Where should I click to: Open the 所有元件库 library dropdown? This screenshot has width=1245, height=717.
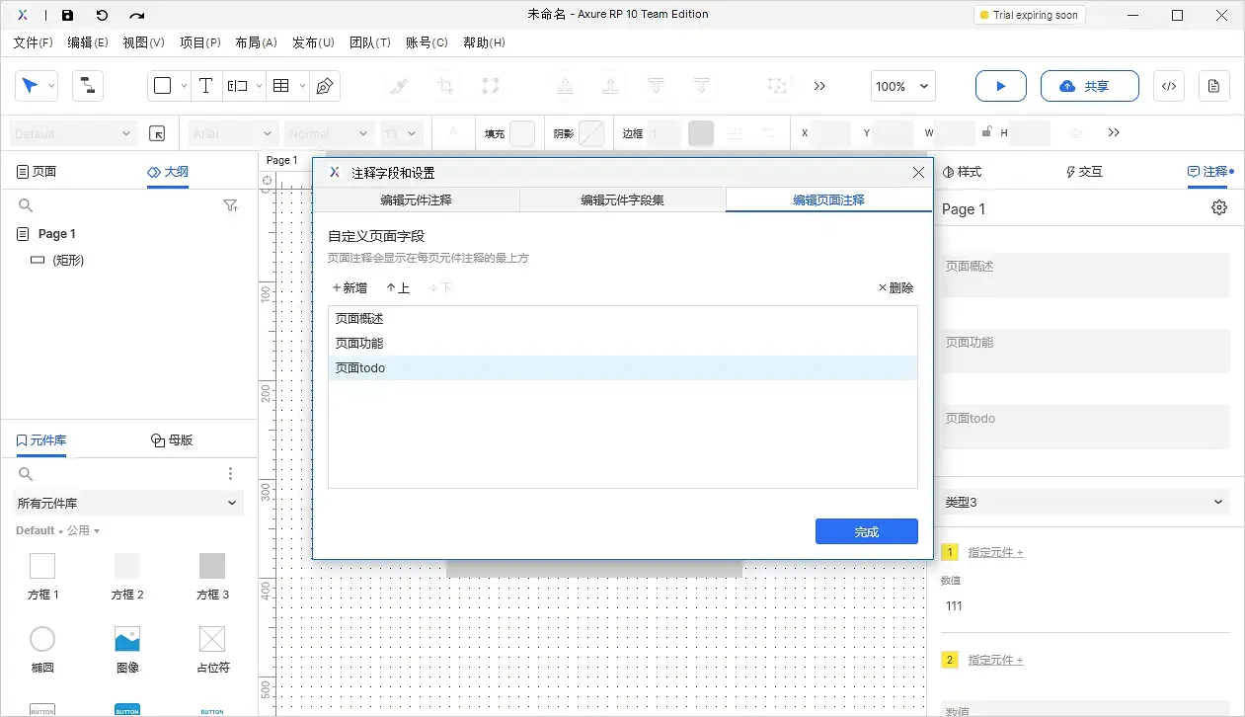click(x=127, y=503)
